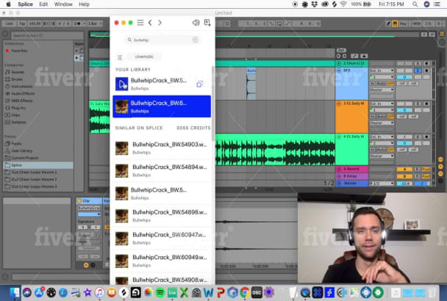This screenshot has width=447, height=301.
Task: Select BullwhipCrack_BW.54898 sample
Action: (162, 216)
